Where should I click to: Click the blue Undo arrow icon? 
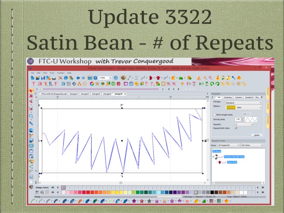tap(78, 78)
